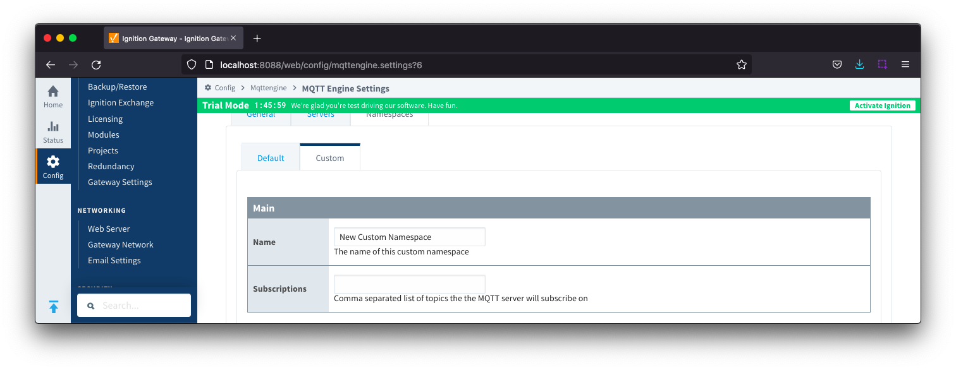Click the search magnifier icon
956x370 pixels.
[x=90, y=306]
